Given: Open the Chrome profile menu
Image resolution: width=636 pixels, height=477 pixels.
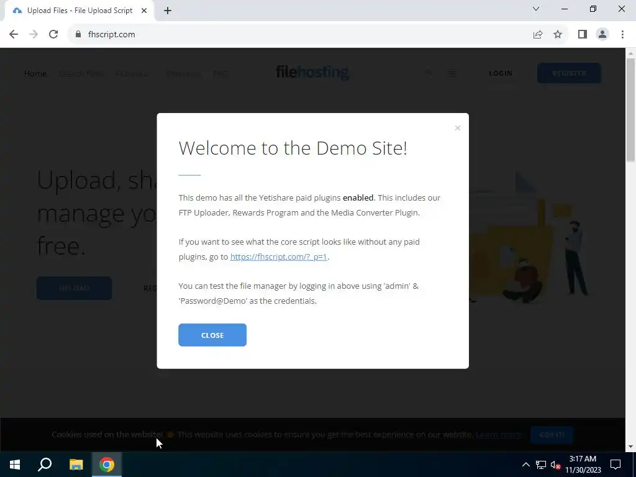Looking at the screenshot, I should click(602, 35).
